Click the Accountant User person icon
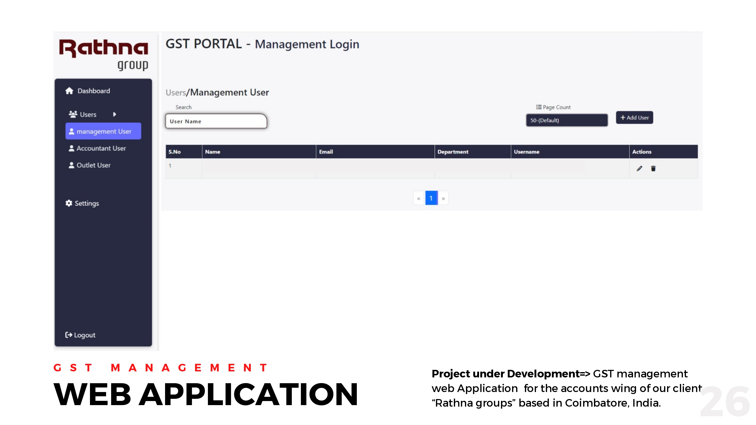756x425 pixels. pyautogui.click(x=71, y=148)
